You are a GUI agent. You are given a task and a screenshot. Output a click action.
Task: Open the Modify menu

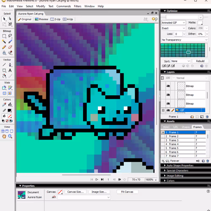coord(41,6)
